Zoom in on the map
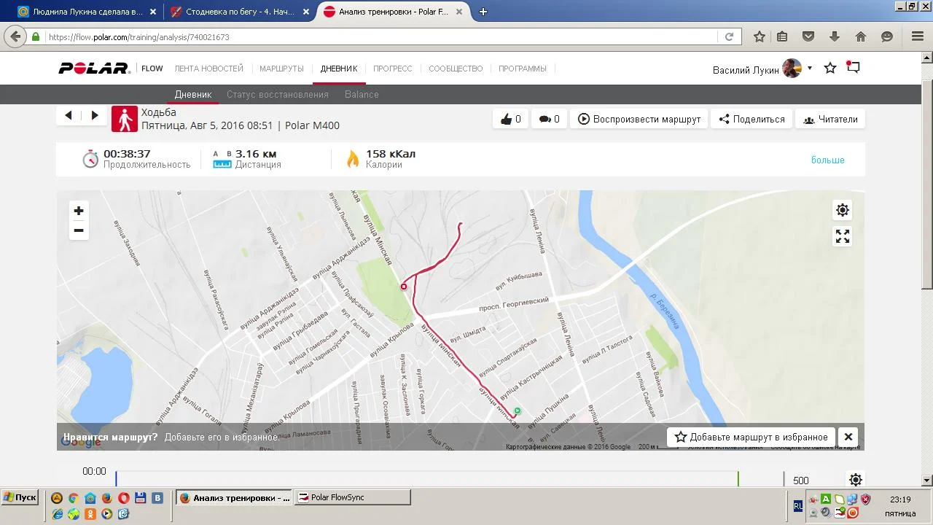 (x=79, y=211)
